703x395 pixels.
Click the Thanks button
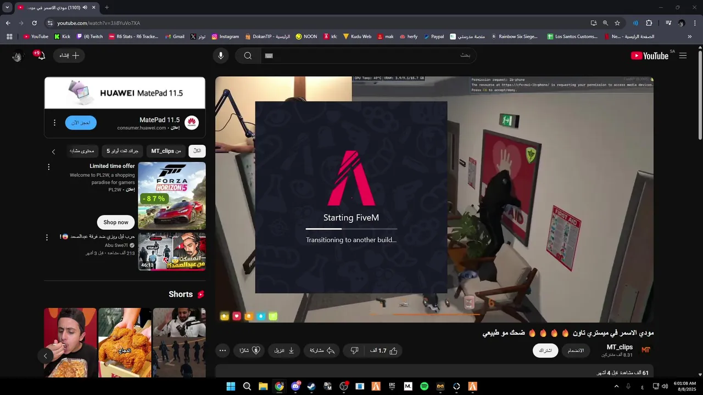pyautogui.click(x=249, y=351)
